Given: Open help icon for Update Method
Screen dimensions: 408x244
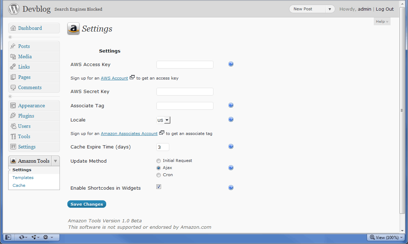Looking at the screenshot, I should click(x=231, y=168).
